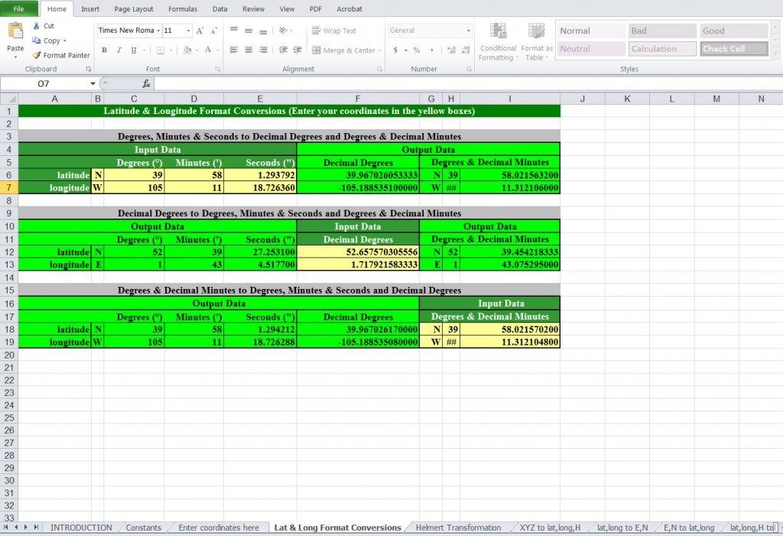Toggle Wrap Text option

point(334,31)
